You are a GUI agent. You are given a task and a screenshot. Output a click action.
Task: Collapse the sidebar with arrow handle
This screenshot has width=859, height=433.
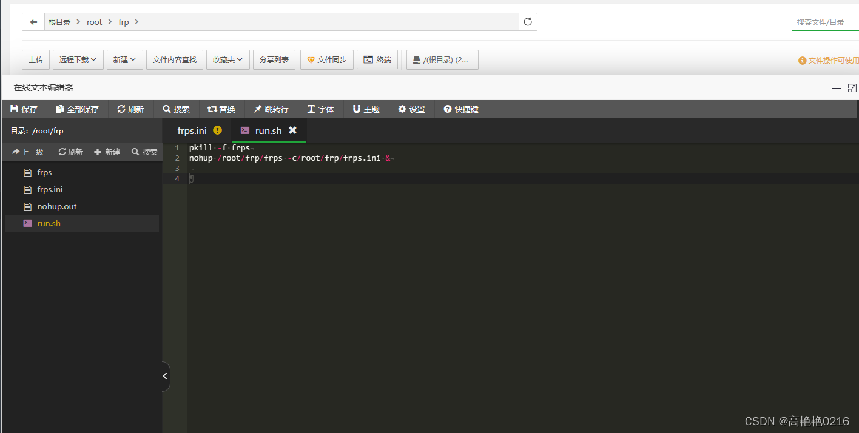click(x=165, y=377)
